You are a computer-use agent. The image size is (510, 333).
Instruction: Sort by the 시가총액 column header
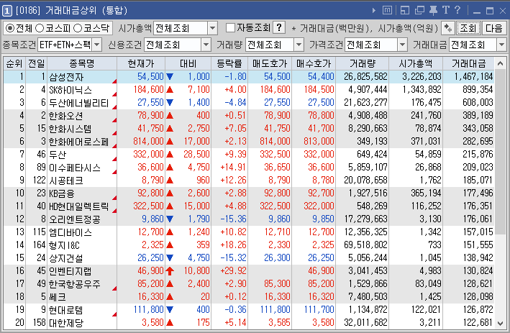416,63
